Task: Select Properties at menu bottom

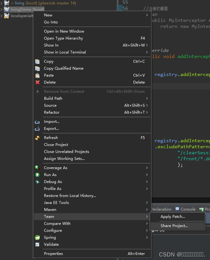Action: coord(92,254)
